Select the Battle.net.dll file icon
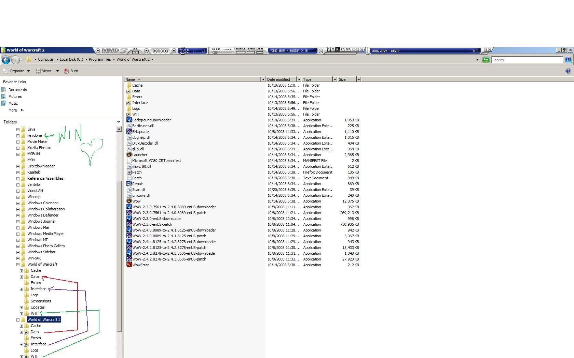 [x=129, y=126]
